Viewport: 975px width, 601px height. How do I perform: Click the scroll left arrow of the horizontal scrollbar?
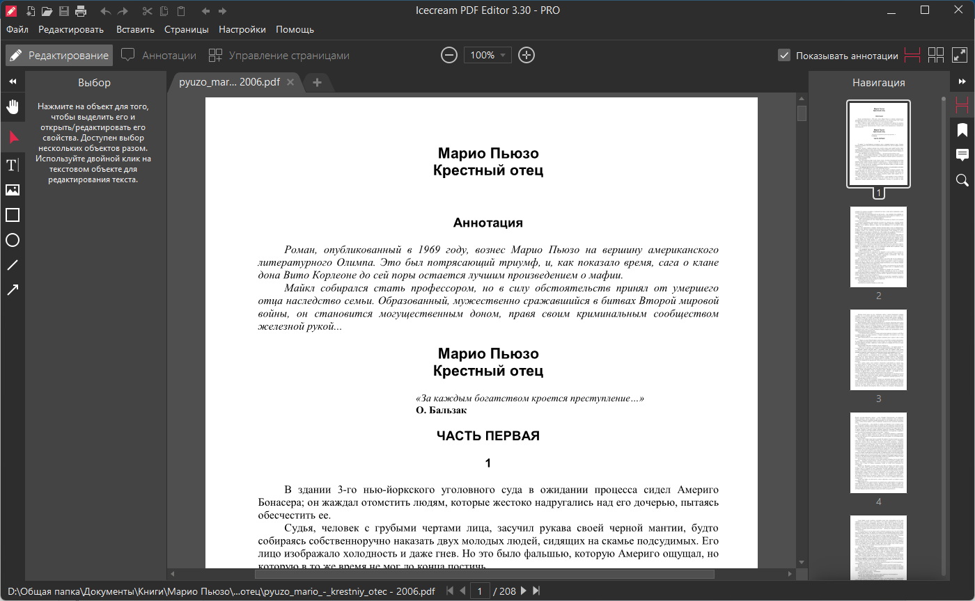coord(173,575)
